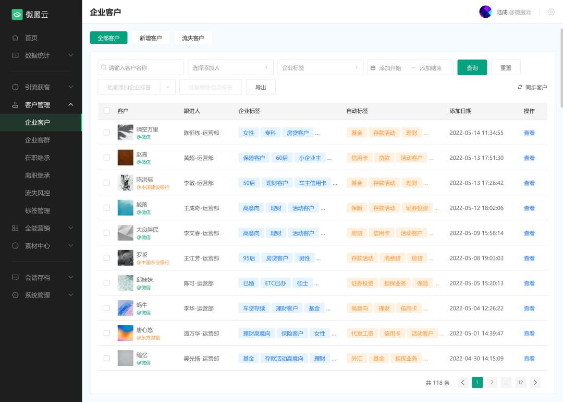Click the green 查询 button

(x=472, y=68)
